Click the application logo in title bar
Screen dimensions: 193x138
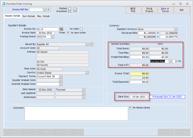pyautogui.click(x=4, y=4)
